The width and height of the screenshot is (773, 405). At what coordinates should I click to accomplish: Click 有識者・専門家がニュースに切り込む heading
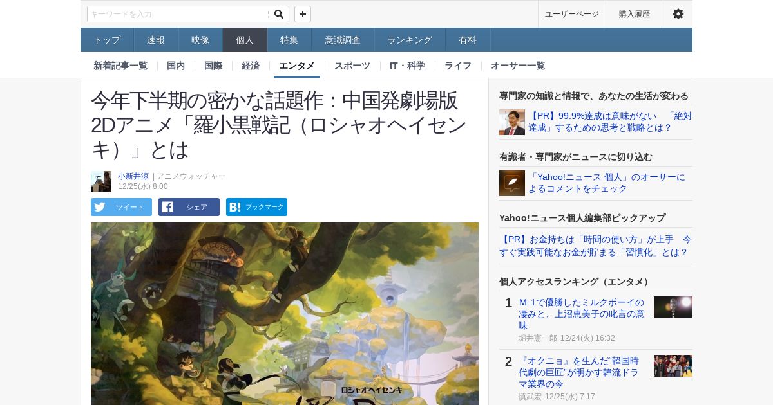[576, 157]
